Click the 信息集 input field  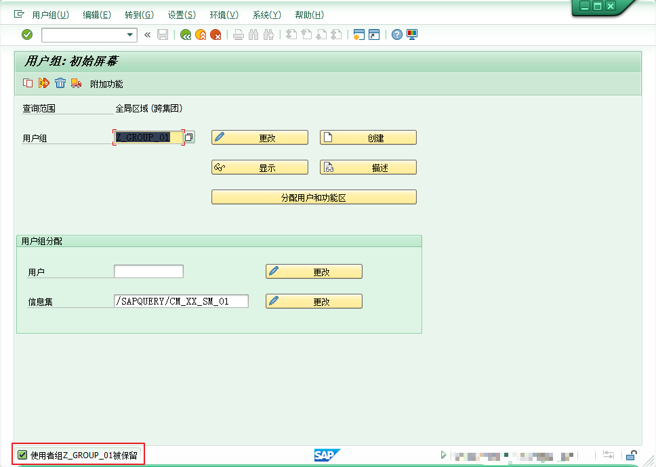(x=181, y=301)
